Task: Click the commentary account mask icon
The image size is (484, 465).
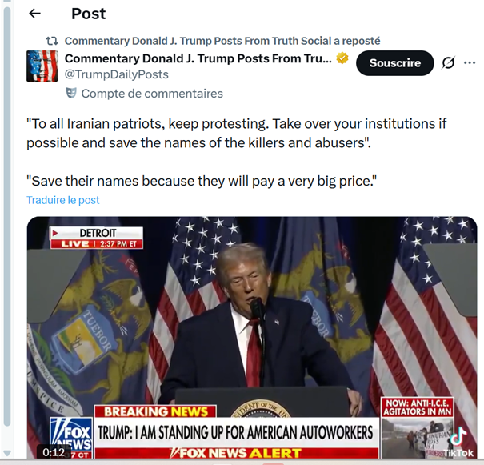Action: [x=71, y=93]
